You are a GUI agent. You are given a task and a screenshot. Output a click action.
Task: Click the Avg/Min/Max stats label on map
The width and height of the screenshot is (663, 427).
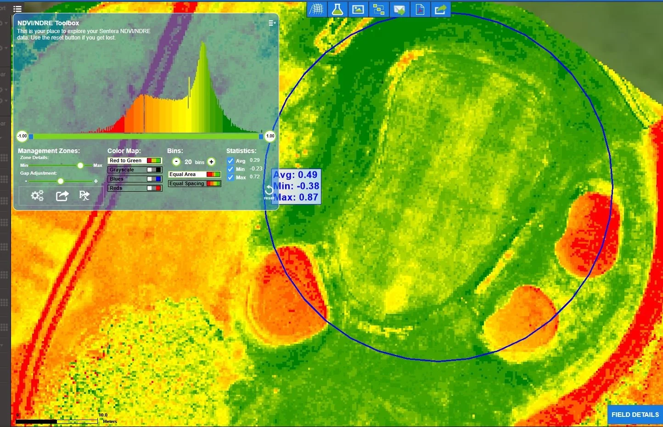click(x=296, y=186)
